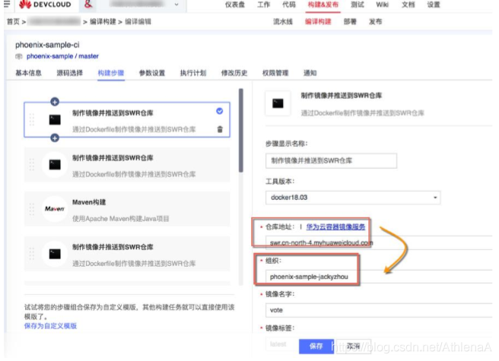Viewport: 499px width, 361px height.
Task: Open the 工作 menu
Action: pos(263,5)
